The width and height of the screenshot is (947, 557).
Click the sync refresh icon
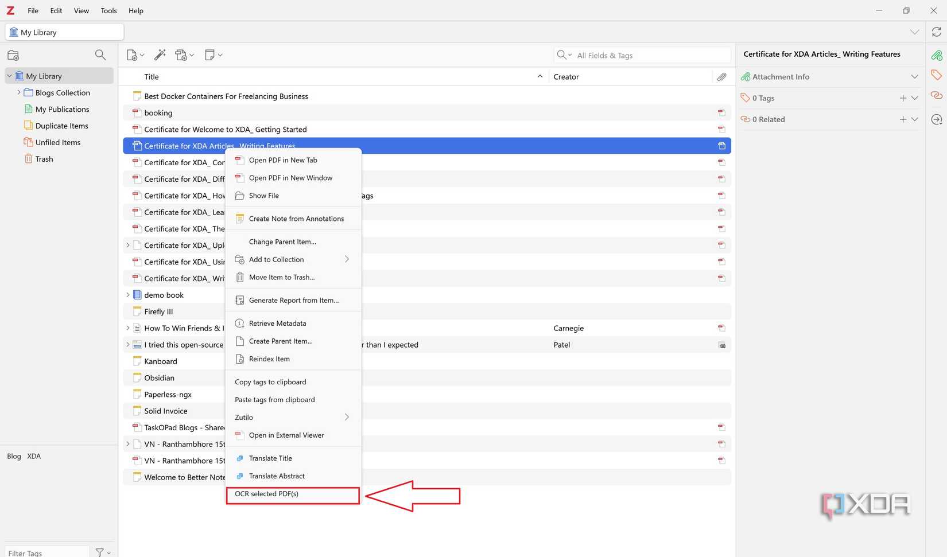(x=937, y=32)
